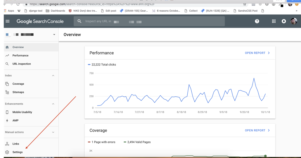The width and height of the screenshot is (301, 158).
Task: Open the hamburger main menu
Action: coord(8,21)
